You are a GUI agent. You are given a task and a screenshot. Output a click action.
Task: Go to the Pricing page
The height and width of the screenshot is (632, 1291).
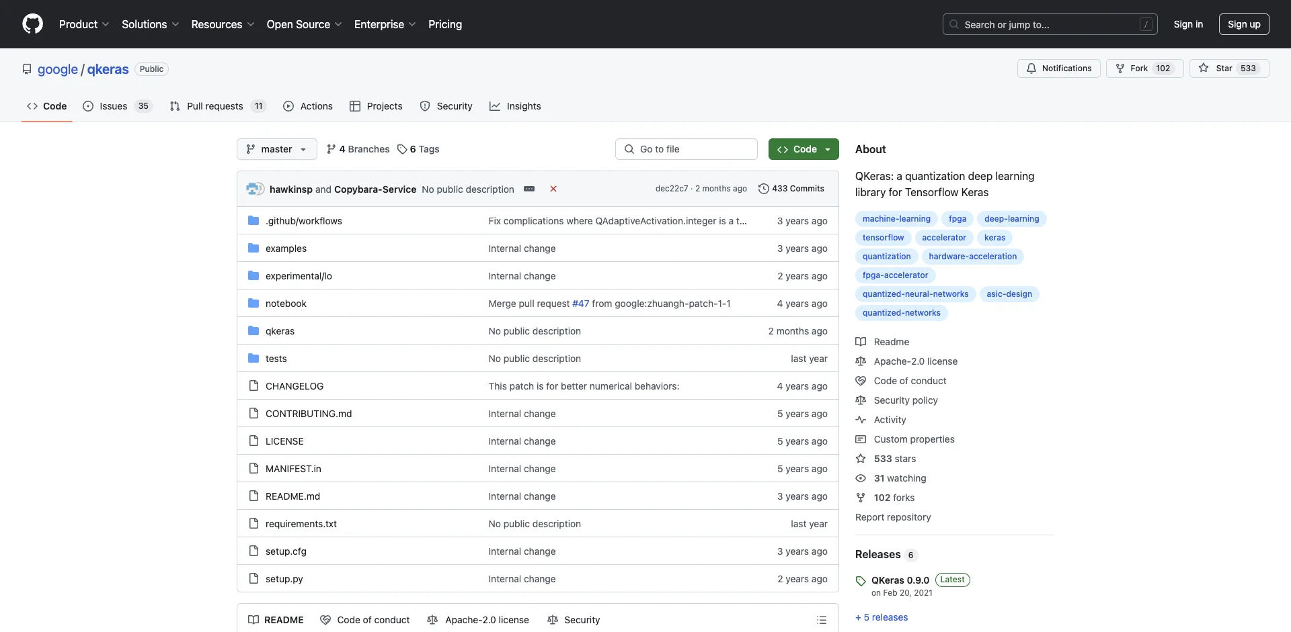445,24
